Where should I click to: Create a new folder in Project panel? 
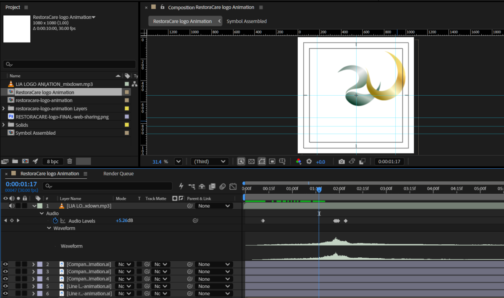tap(15, 161)
